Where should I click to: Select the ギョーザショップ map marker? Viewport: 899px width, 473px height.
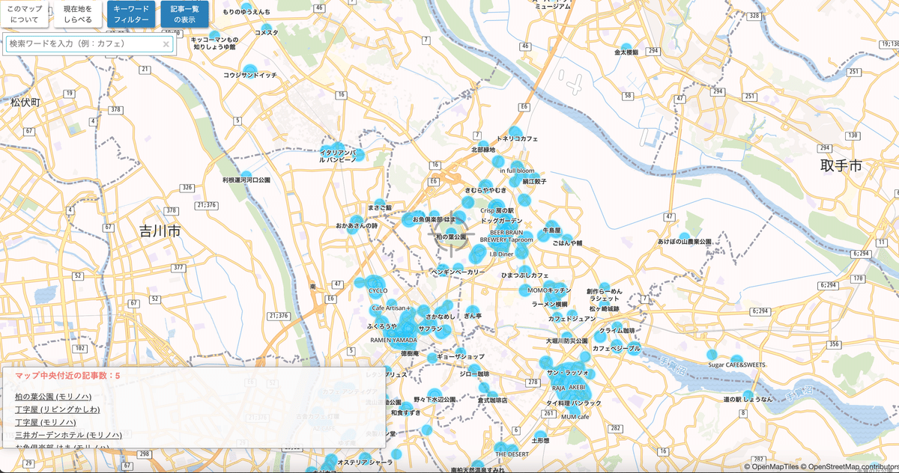tap(459, 351)
